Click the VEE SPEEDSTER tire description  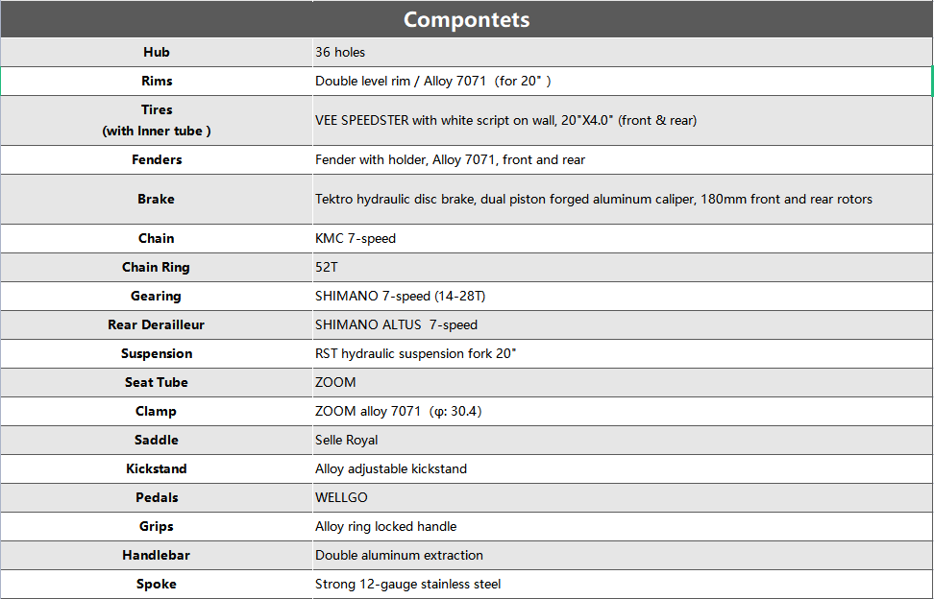pos(505,120)
